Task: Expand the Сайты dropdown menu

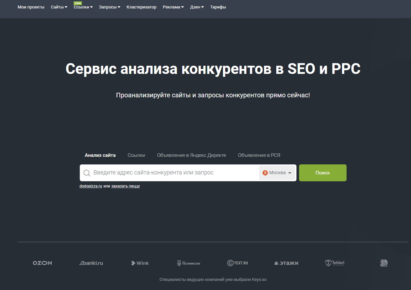Action: [x=59, y=7]
